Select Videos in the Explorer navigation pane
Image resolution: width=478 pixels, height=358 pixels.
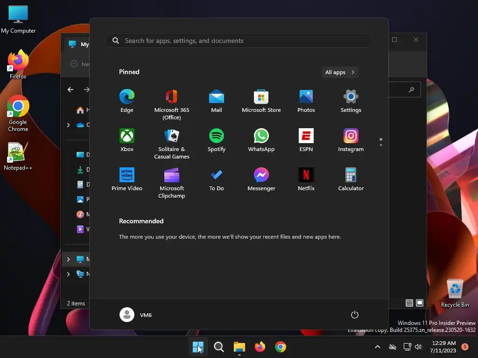pyautogui.click(x=83, y=229)
